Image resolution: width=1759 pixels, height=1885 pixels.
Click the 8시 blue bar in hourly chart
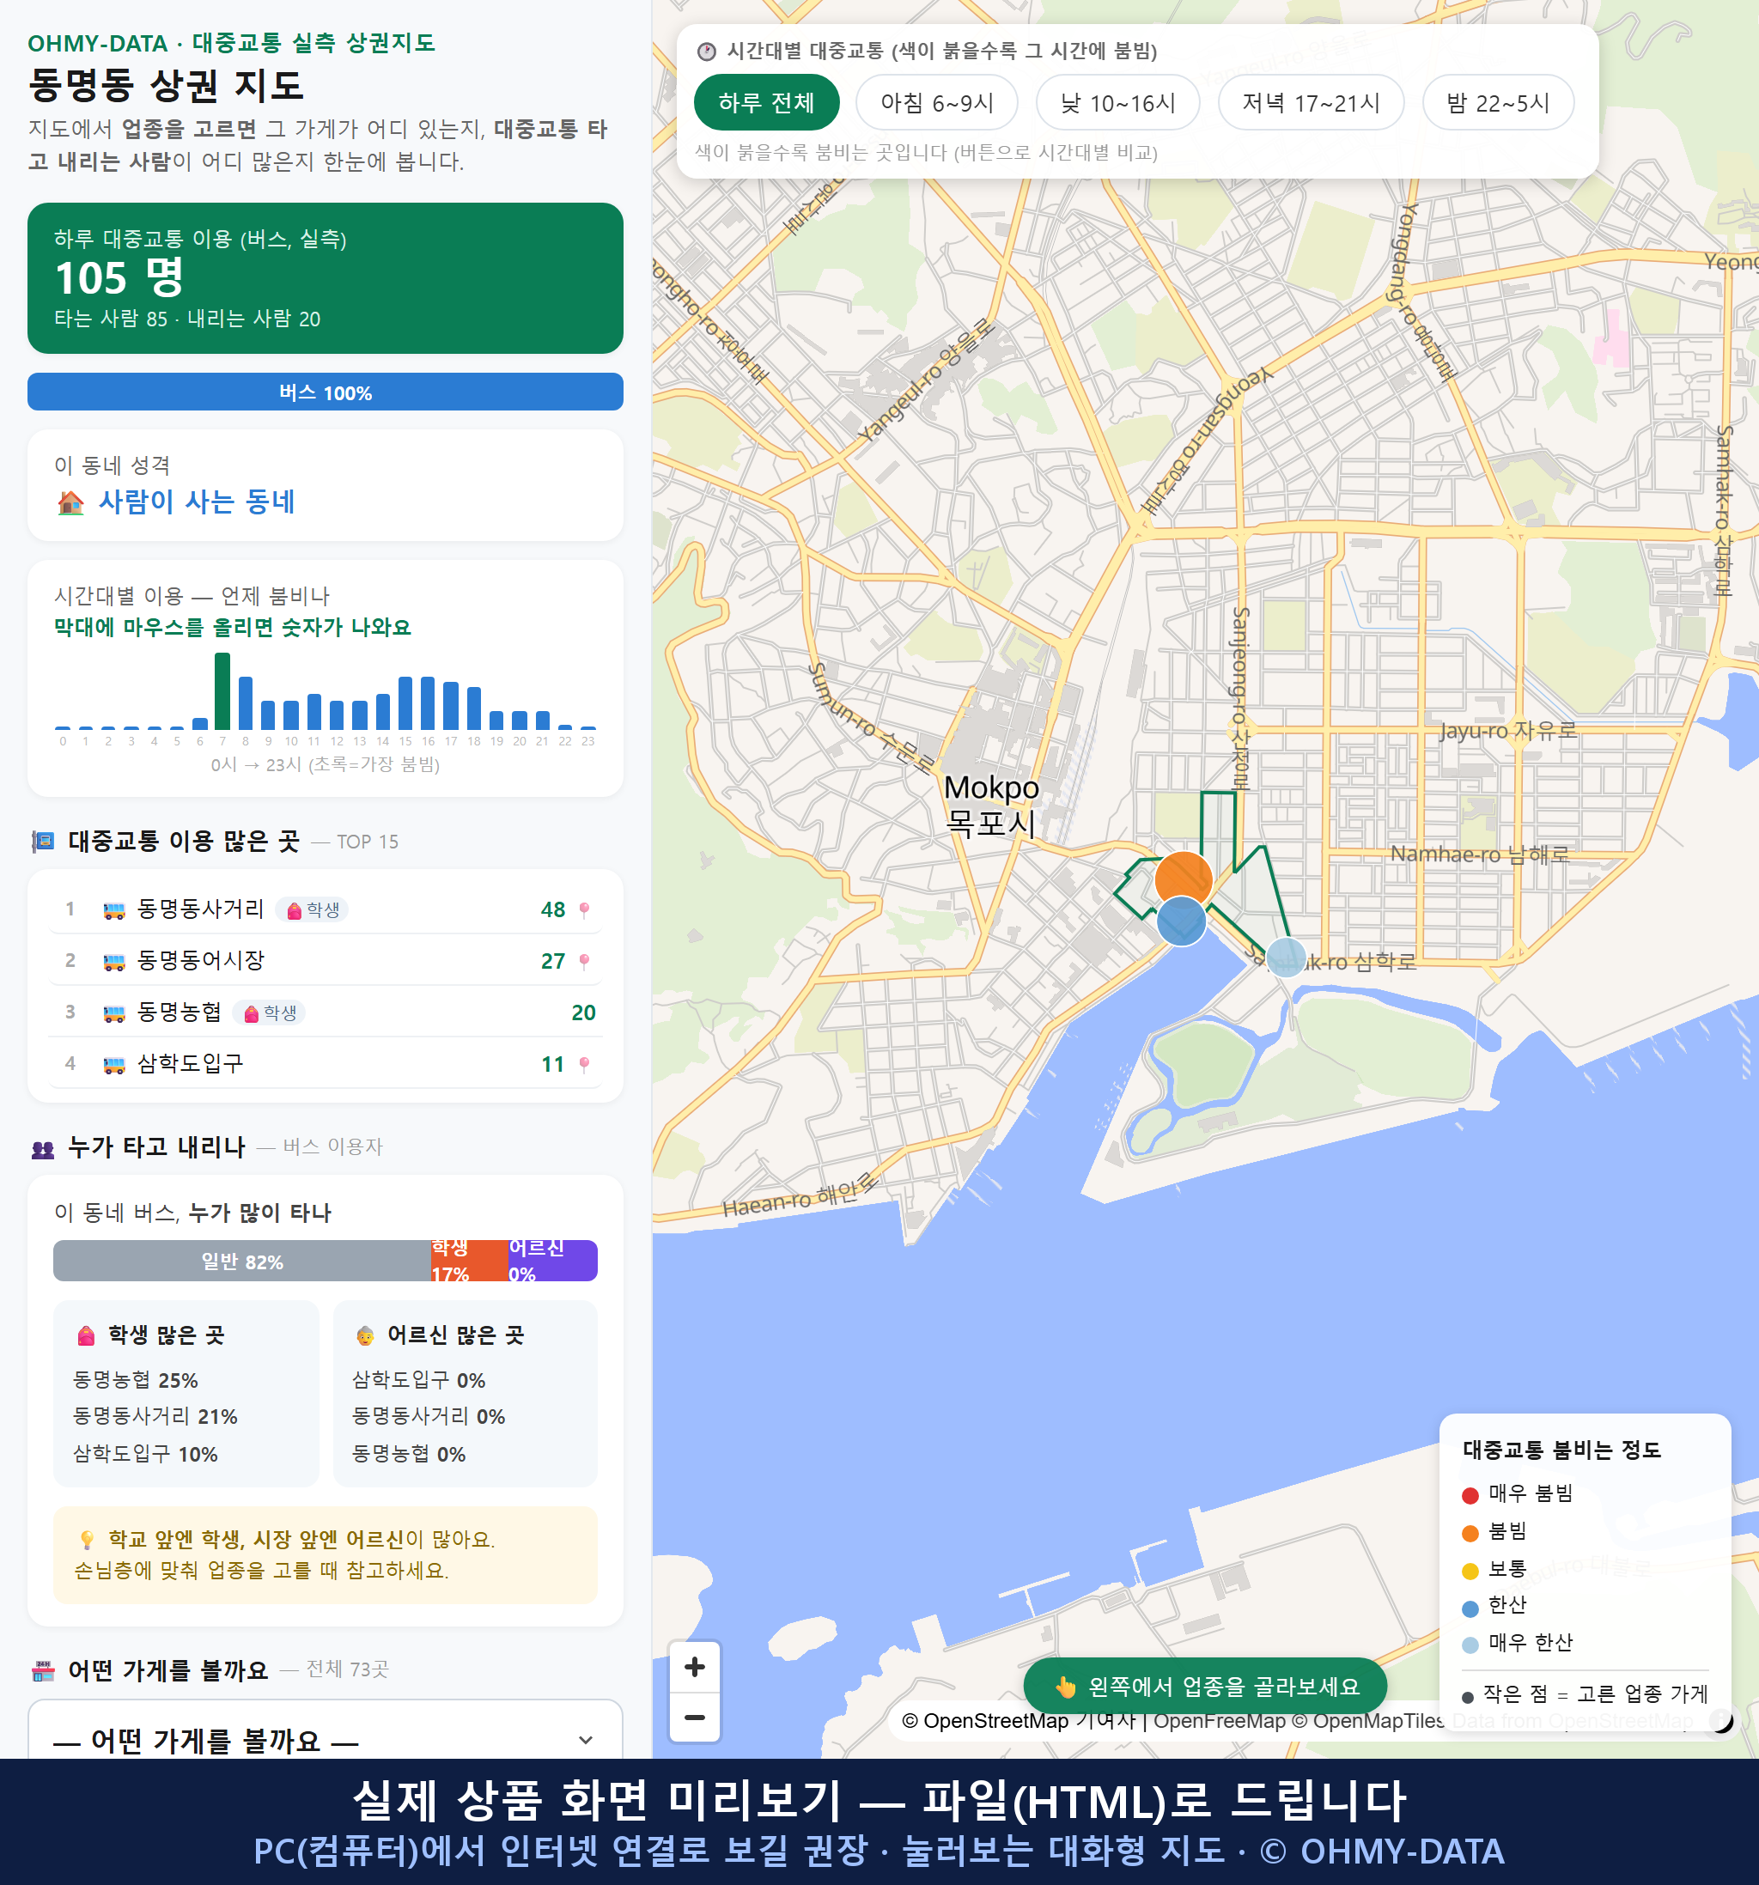(x=246, y=702)
